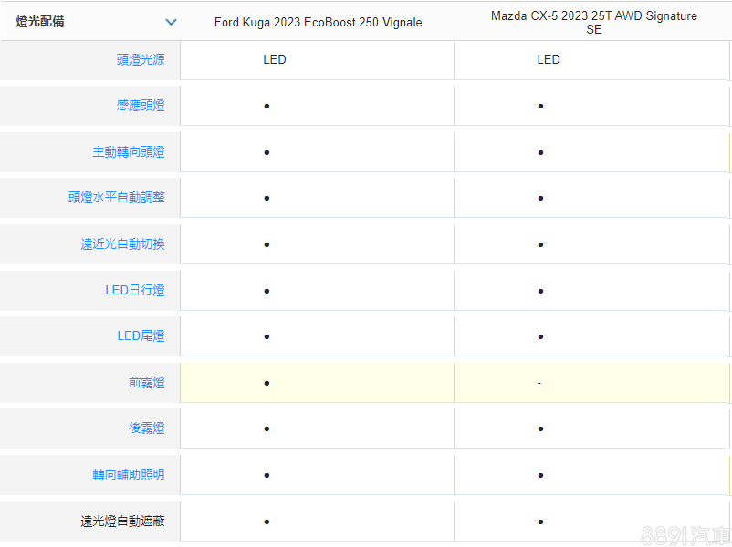
Task: Click Ford Kuga 2023 EcoBoost 250 Vignale header
Action: point(318,22)
